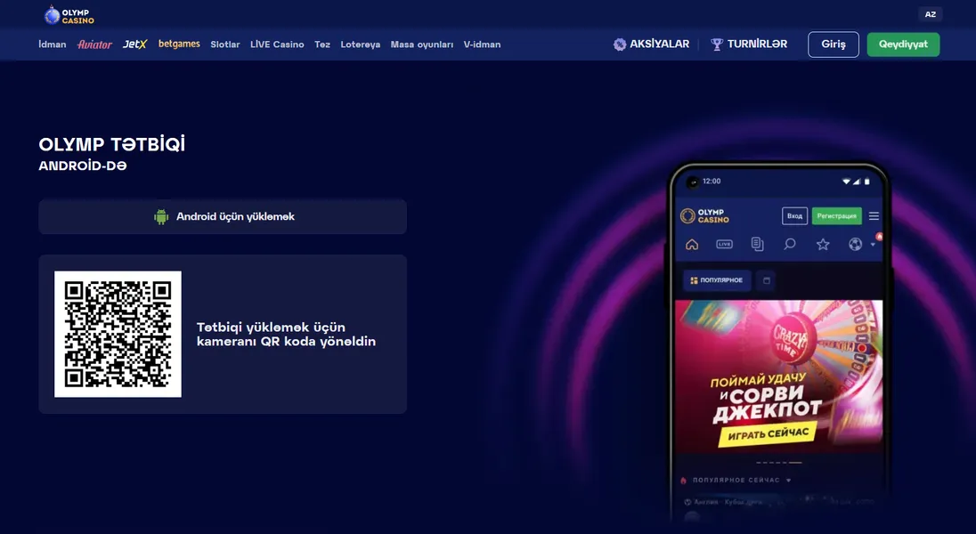The height and width of the screenshot is (534, 976).
Task: Open the LIVE section icon on the phone
Action: (x=724, y=244)
